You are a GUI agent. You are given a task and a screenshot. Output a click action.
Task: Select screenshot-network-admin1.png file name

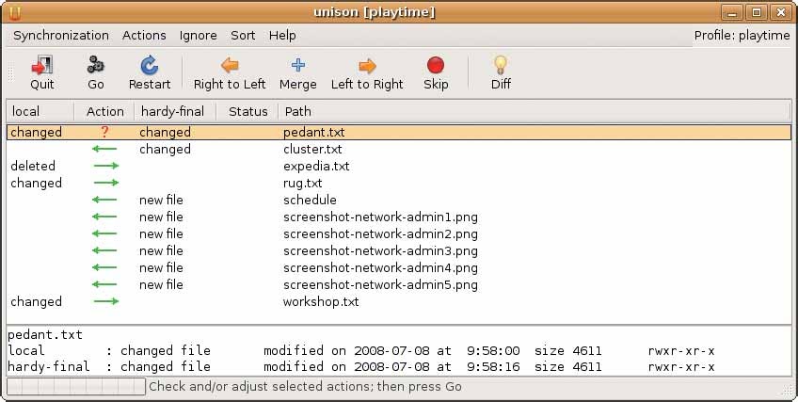click(x=381, y=217)
